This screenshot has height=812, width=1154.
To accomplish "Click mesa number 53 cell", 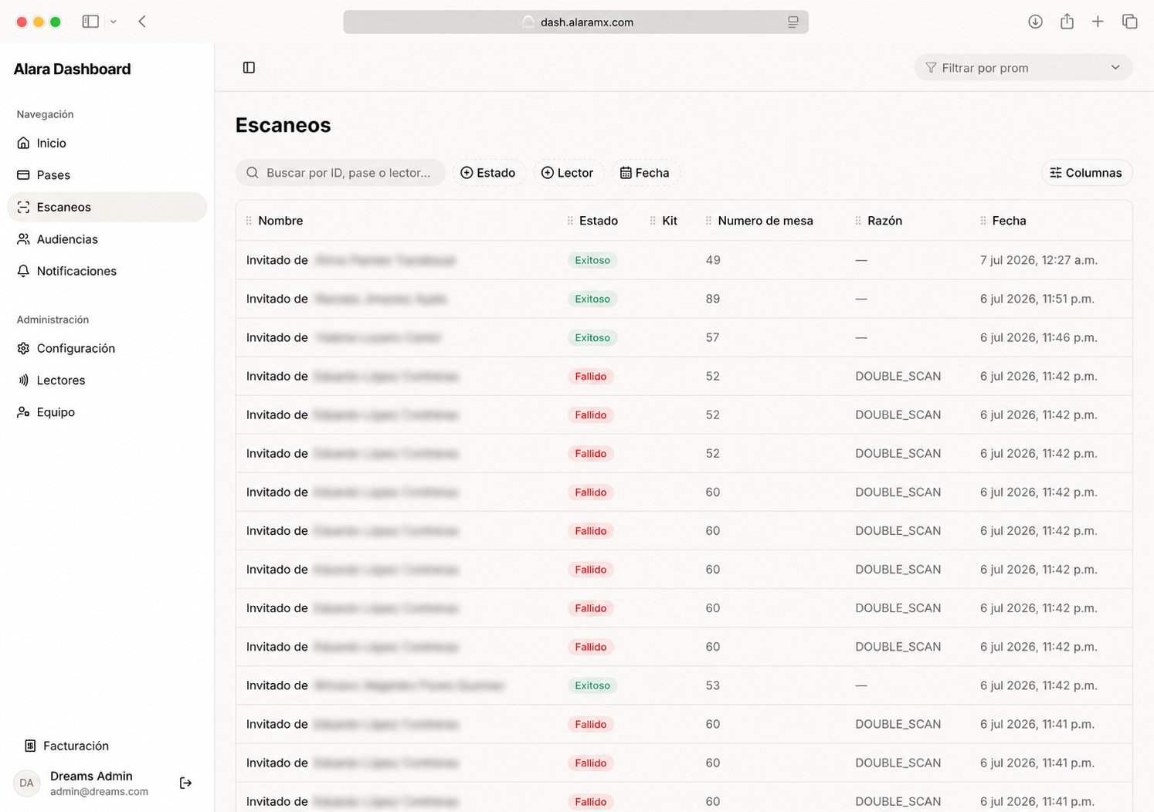I will click(712, 685).
